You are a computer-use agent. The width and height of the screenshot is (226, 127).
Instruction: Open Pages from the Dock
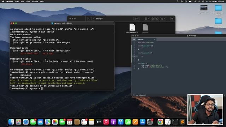pos(135,122)
